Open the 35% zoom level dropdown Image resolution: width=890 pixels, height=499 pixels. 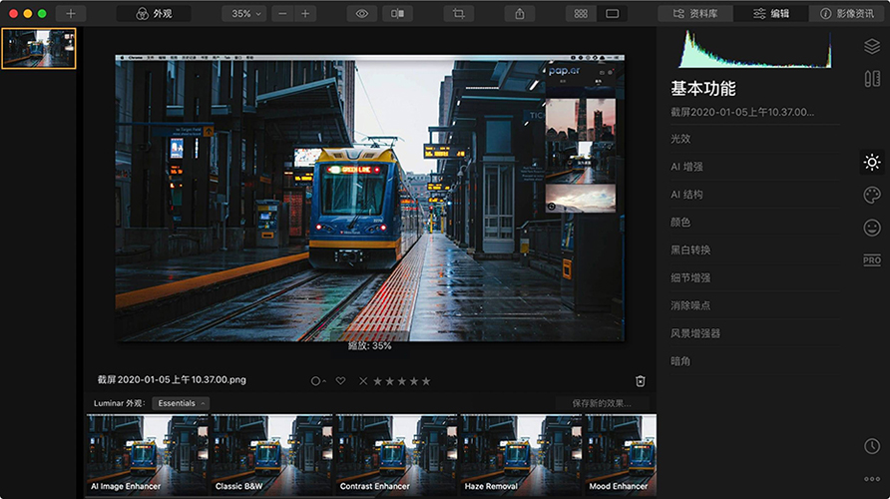[x=246, y=14]
